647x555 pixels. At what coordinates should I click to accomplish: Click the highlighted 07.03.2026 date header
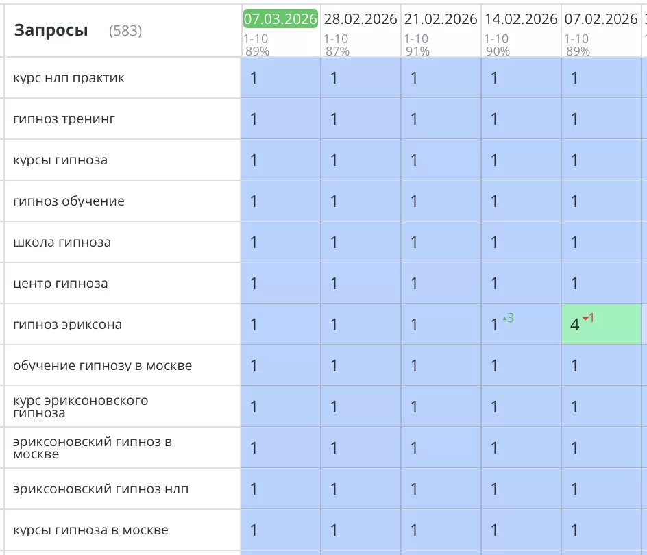tap(280, 19)
